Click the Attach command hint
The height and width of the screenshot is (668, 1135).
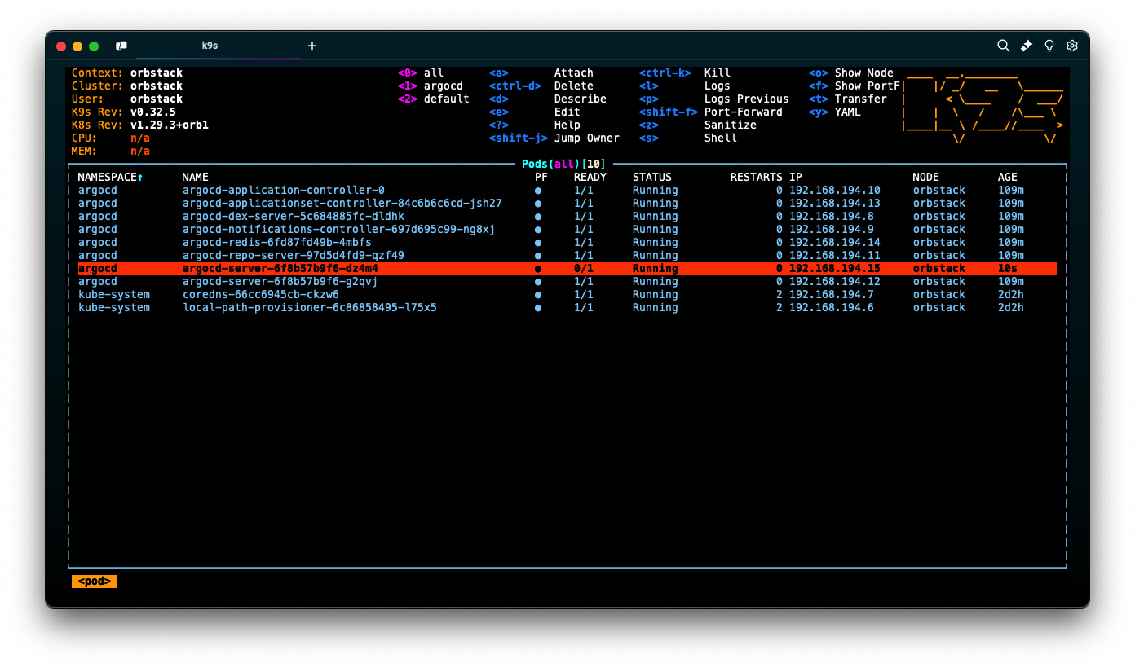(x=574, y=73)
